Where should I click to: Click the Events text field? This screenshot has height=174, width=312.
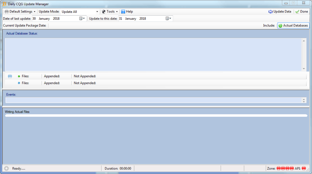coord(154,100)
